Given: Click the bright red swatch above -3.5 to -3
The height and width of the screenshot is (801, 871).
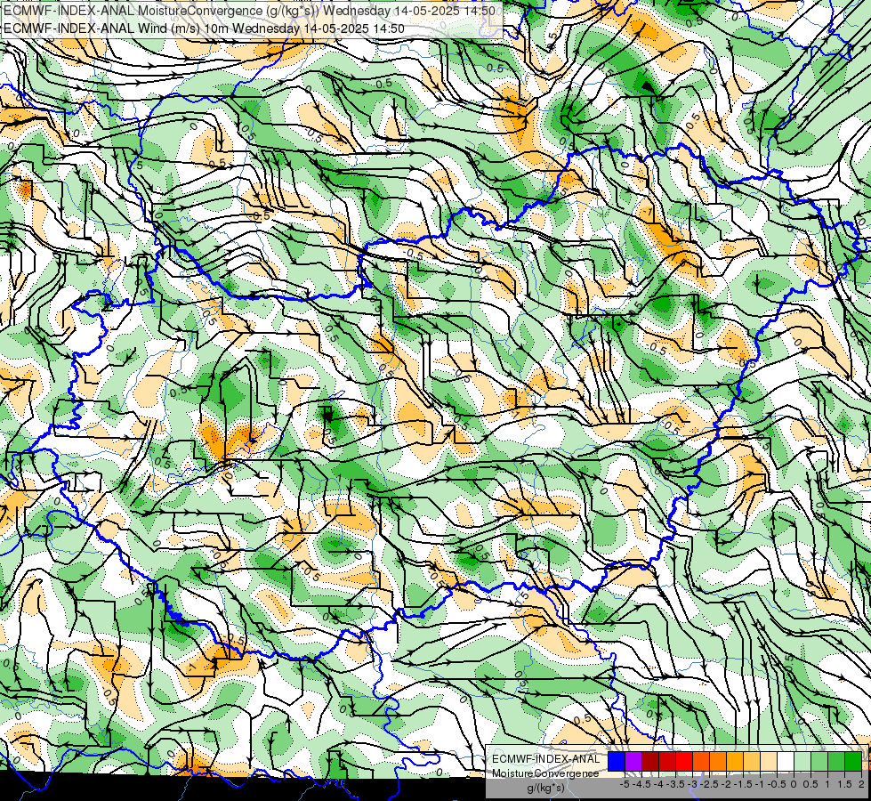Looking at the screenshot, I should tap(684, 762).
